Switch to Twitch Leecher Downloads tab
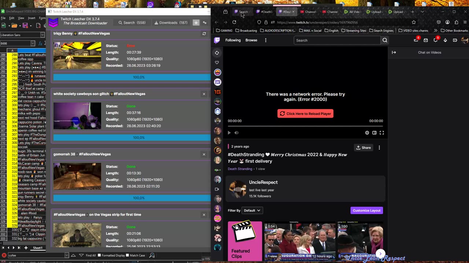The width and height of the screenshot is (469, 263). 171,23
